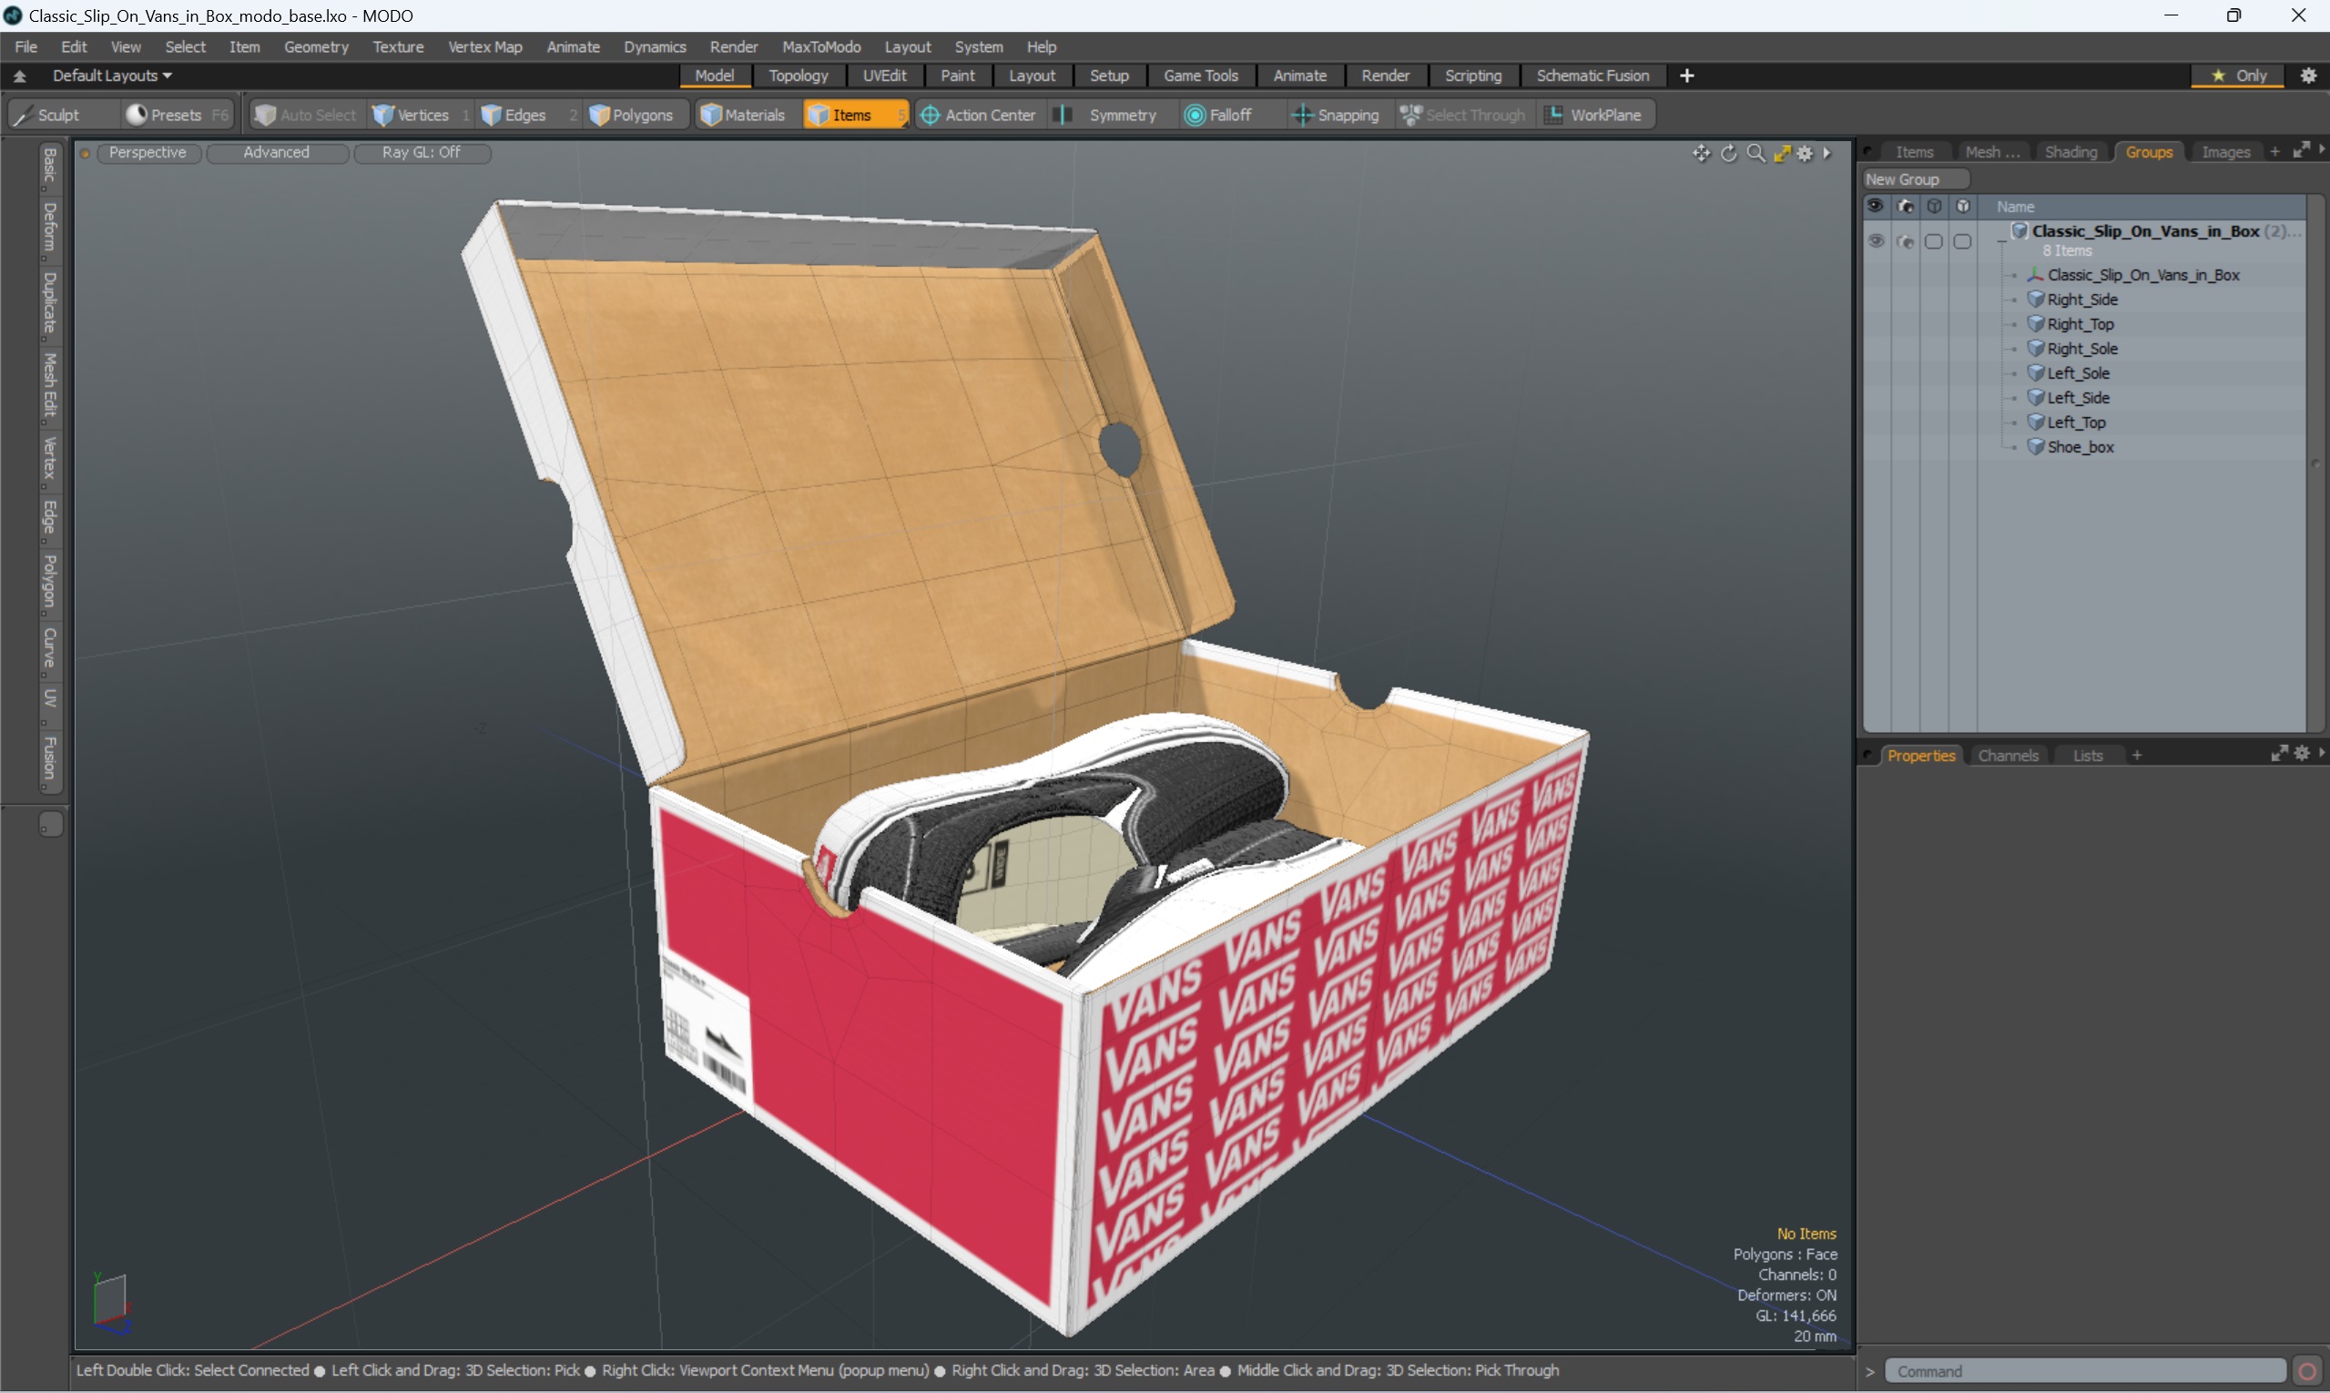The width and height of the screenshot is (2330, 1393).
Task: Click render camera column header icon
Action: click(x=1905, y=206)
